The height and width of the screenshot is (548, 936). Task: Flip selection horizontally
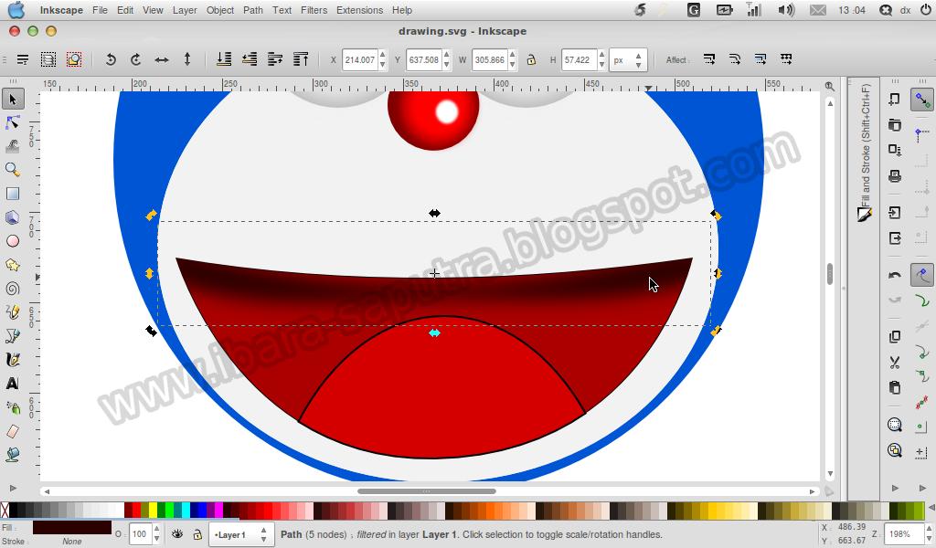click(x=162, y=59)
